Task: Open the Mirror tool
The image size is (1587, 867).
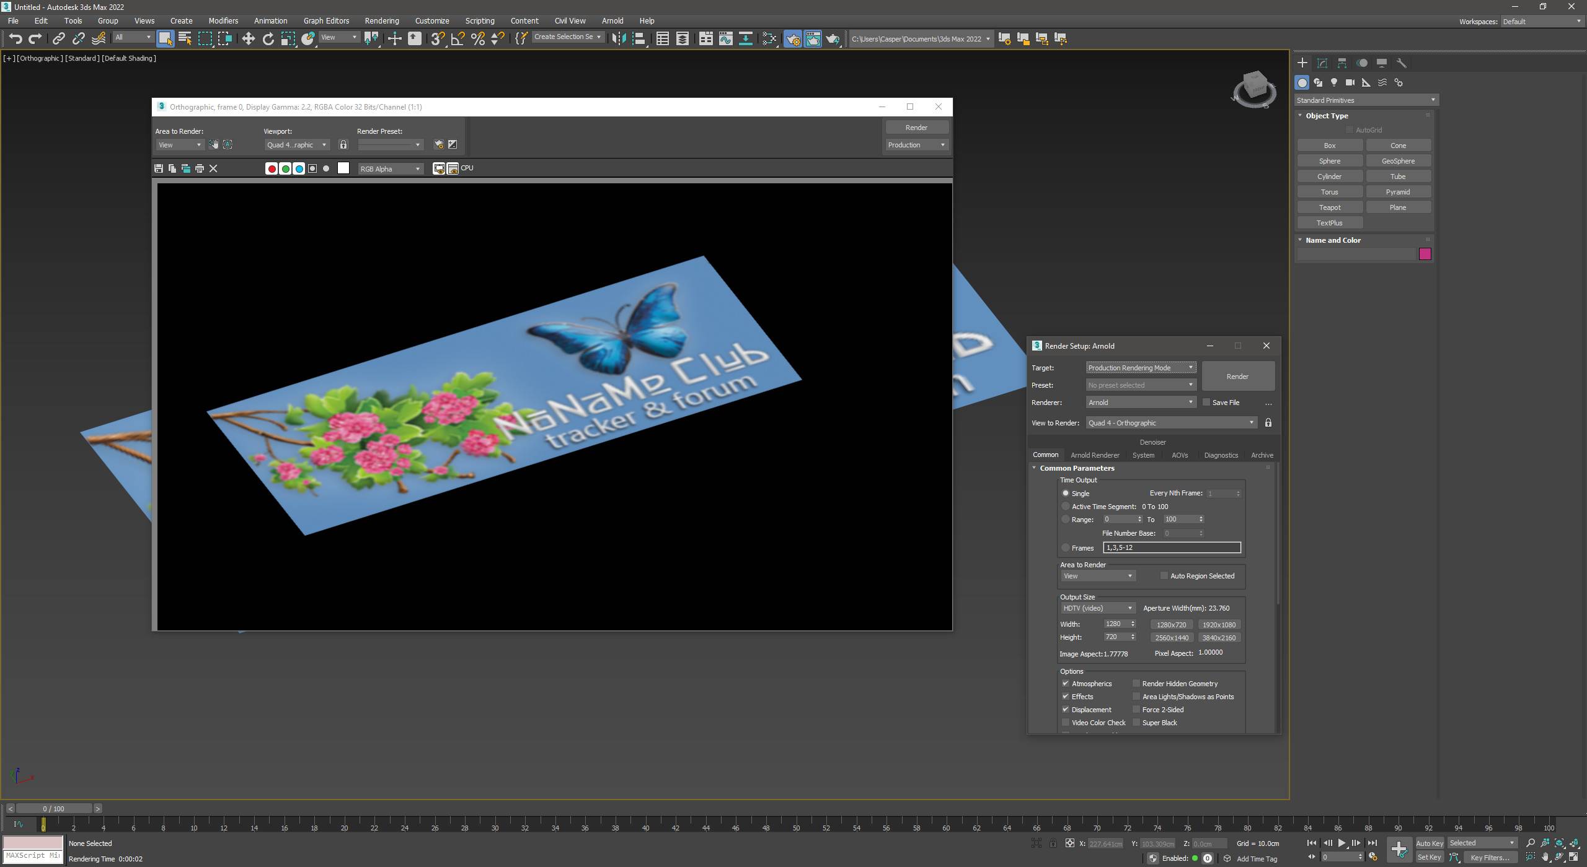Action: coord(619,38)
